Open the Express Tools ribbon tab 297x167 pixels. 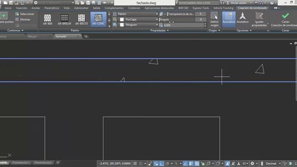[201, 8]
